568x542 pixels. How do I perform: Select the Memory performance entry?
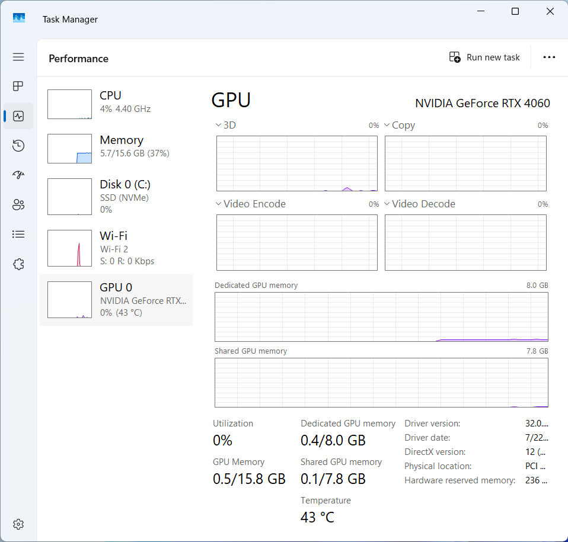116,149
